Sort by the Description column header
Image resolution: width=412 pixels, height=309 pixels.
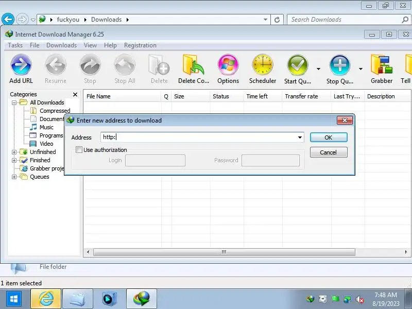(x=387, y=96)
